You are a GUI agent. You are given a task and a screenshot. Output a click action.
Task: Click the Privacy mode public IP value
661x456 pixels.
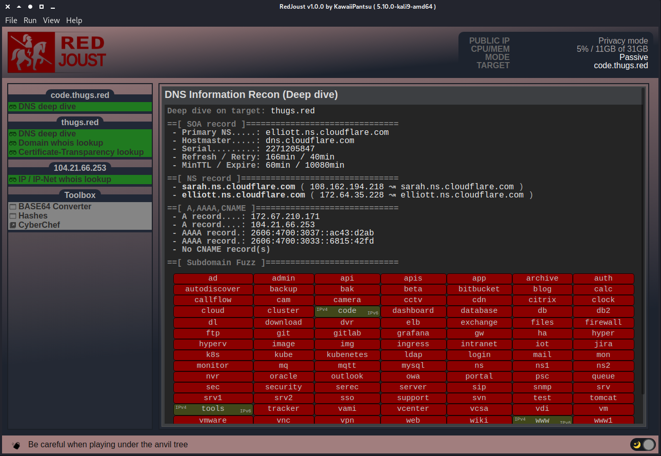tap(623, 41)
